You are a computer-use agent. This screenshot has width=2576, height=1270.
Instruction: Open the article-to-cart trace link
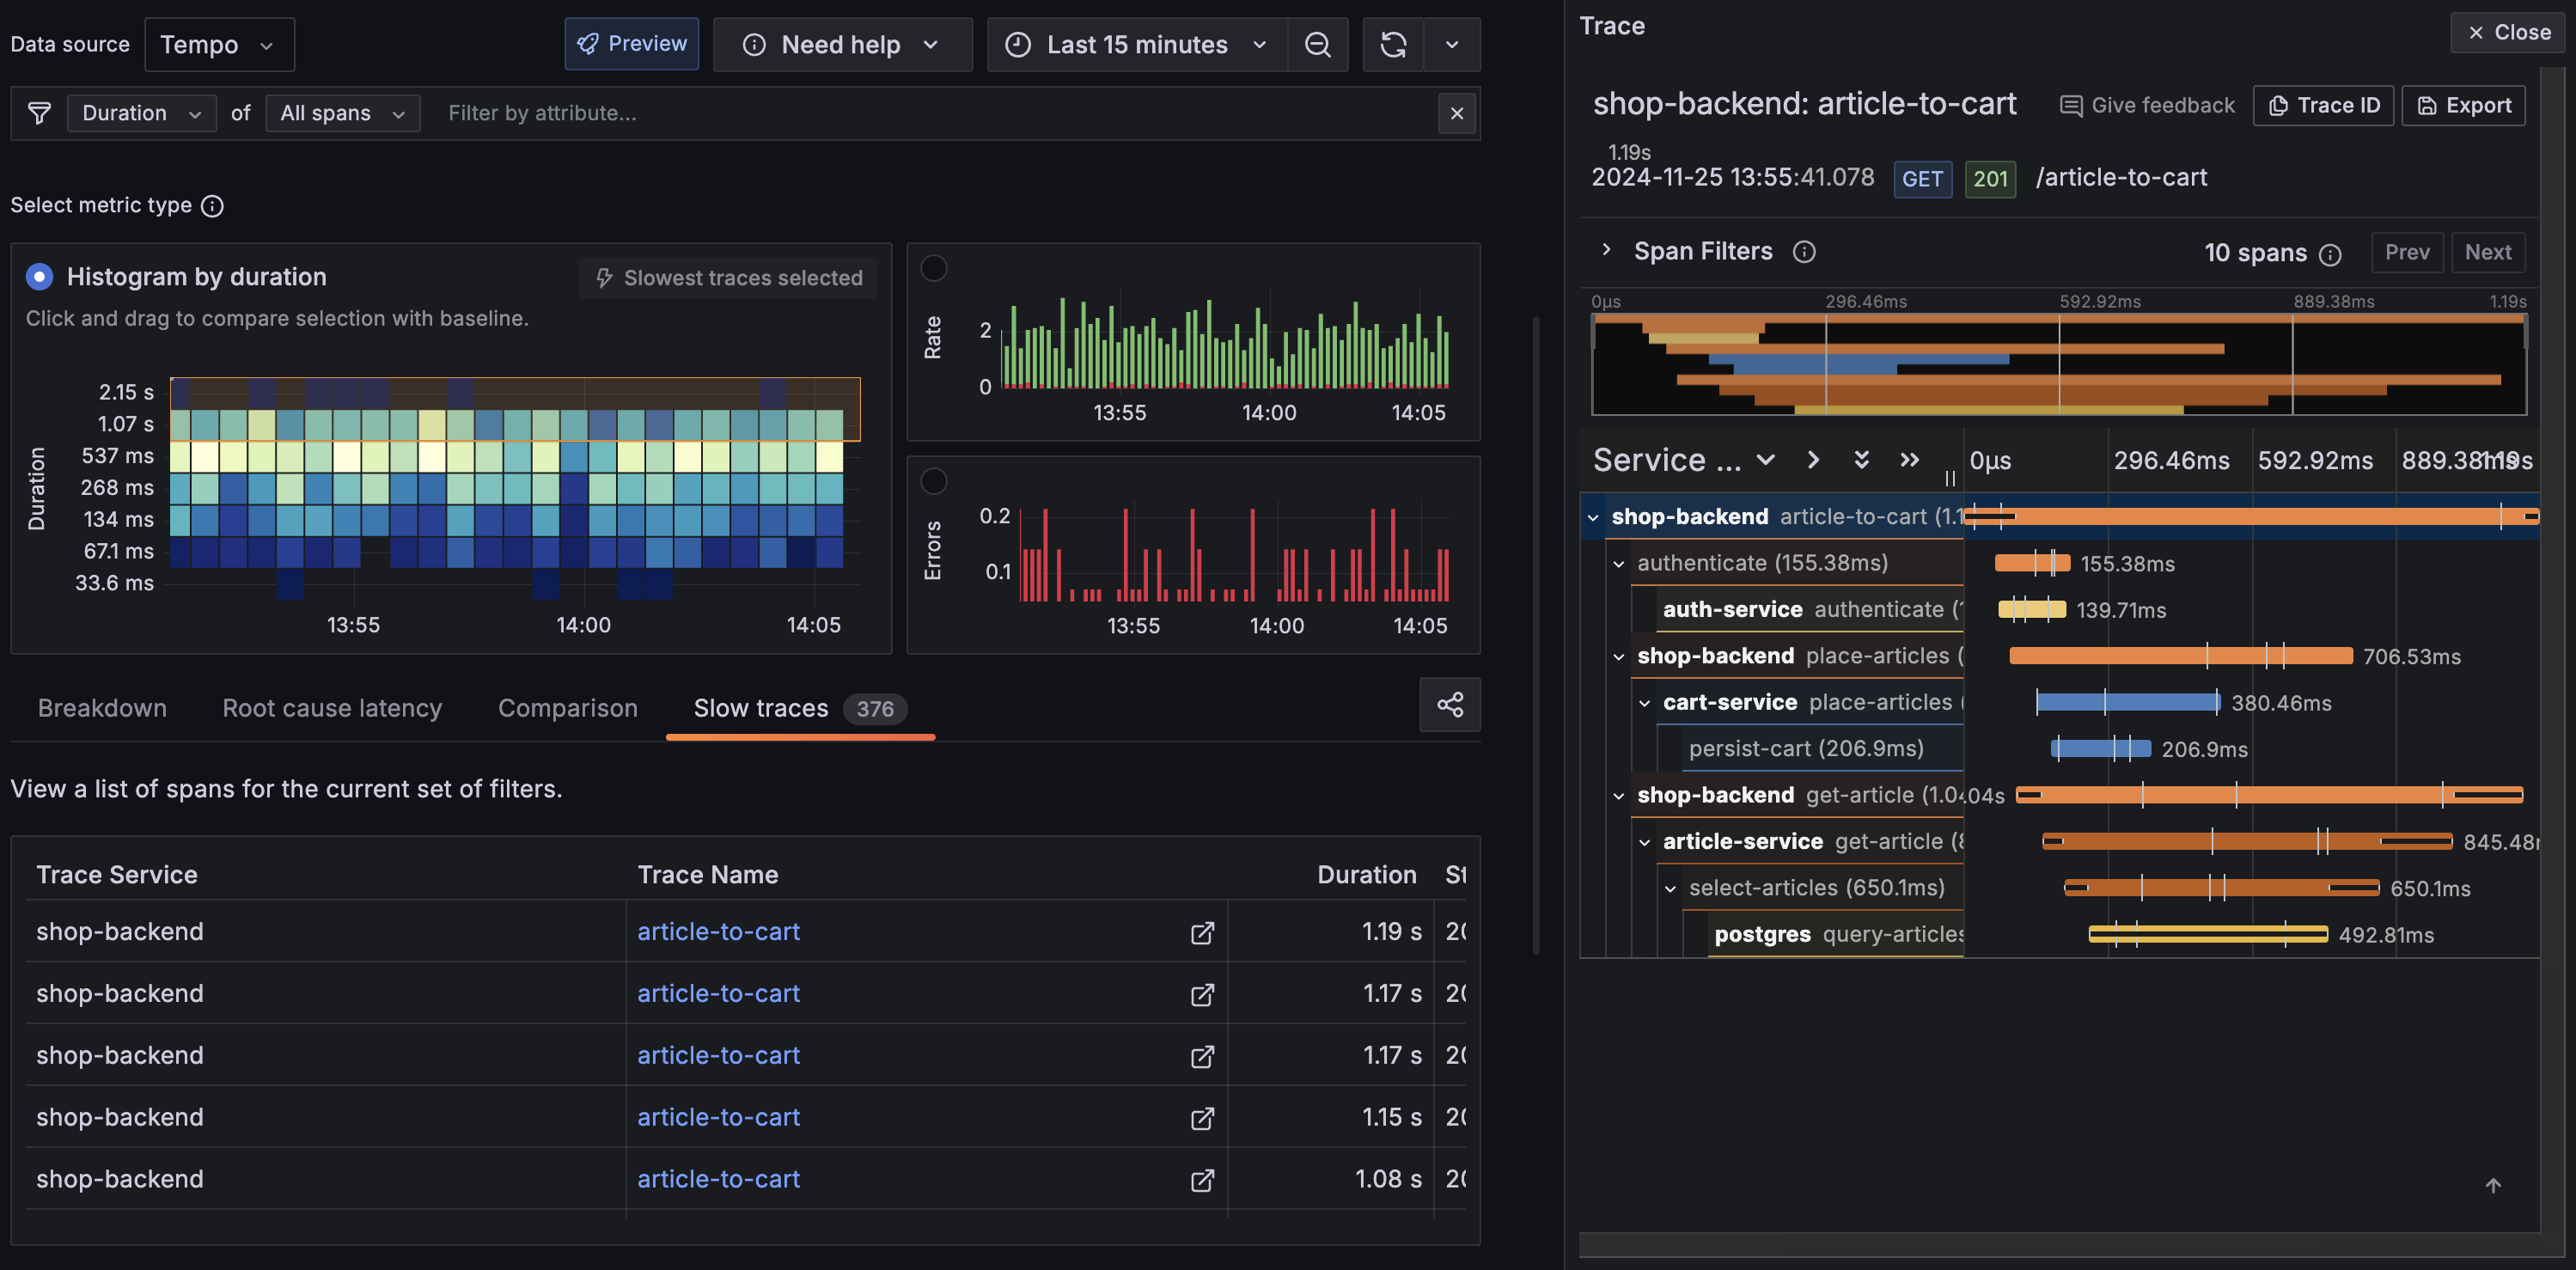(x=718, y=932)
